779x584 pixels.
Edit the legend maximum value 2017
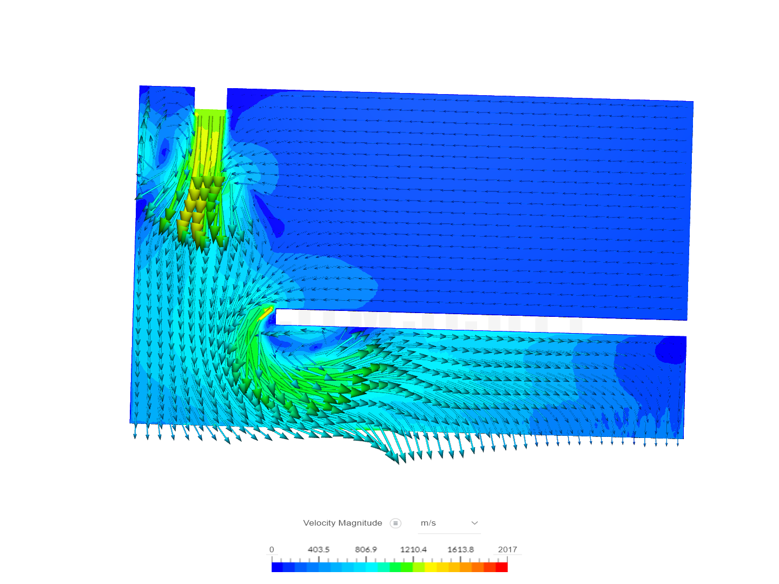(x=507, y=549)
